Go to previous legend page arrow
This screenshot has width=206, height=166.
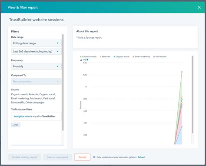pyautogui.click(x=81, y=60)
